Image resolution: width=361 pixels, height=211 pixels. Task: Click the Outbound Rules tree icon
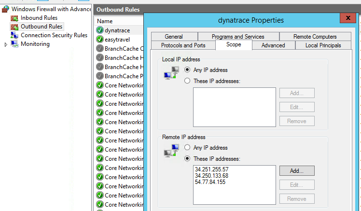tap(14, 27)
